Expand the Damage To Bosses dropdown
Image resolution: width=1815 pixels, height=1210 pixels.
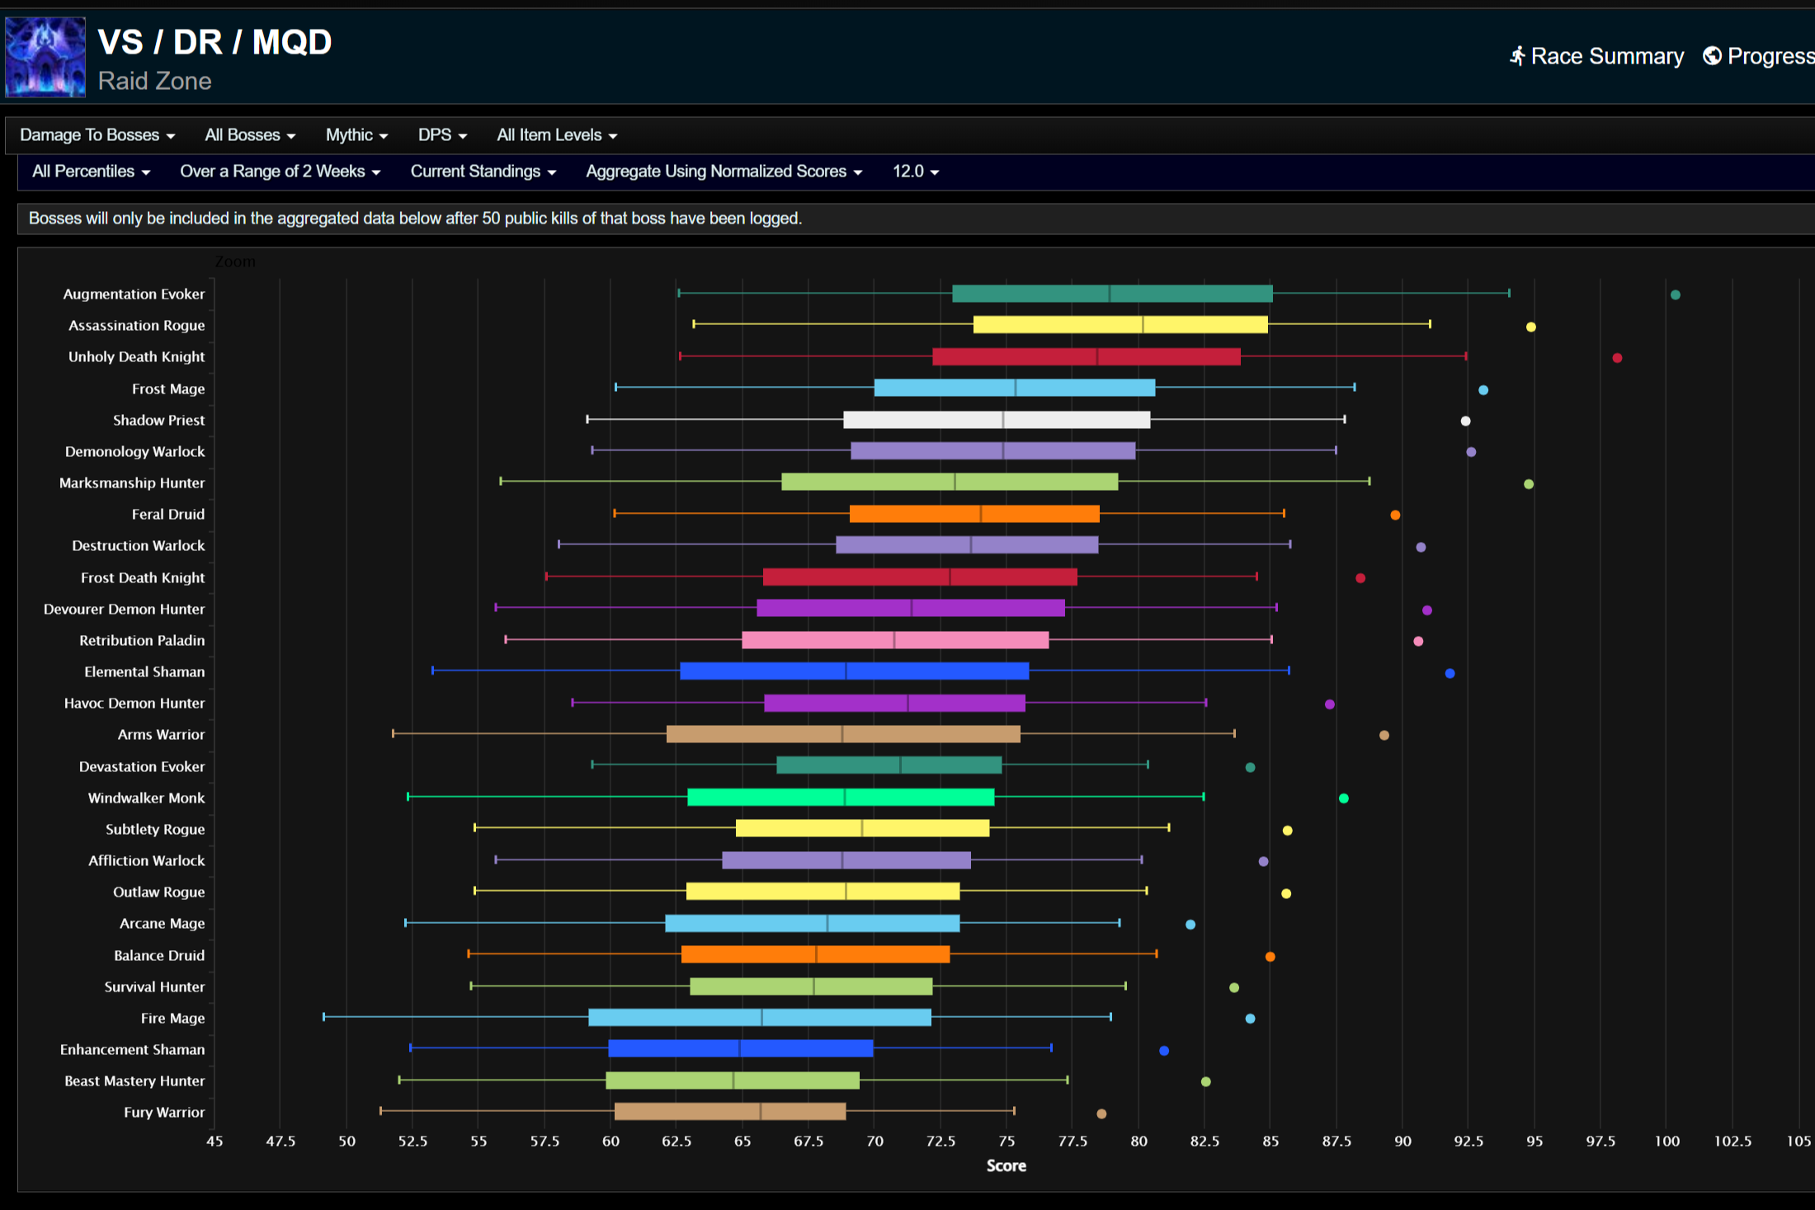97,135
